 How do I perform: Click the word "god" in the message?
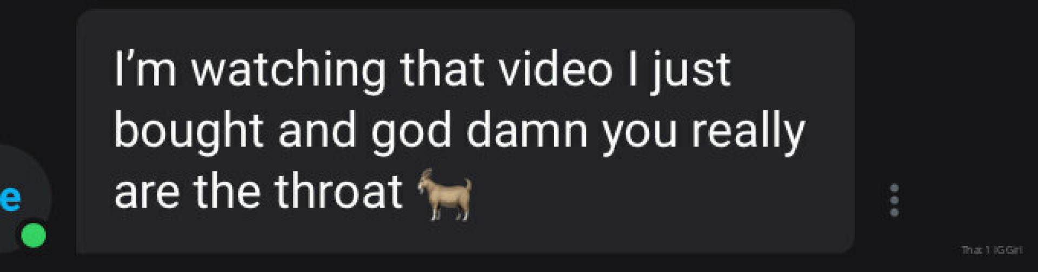pos(411,132)
